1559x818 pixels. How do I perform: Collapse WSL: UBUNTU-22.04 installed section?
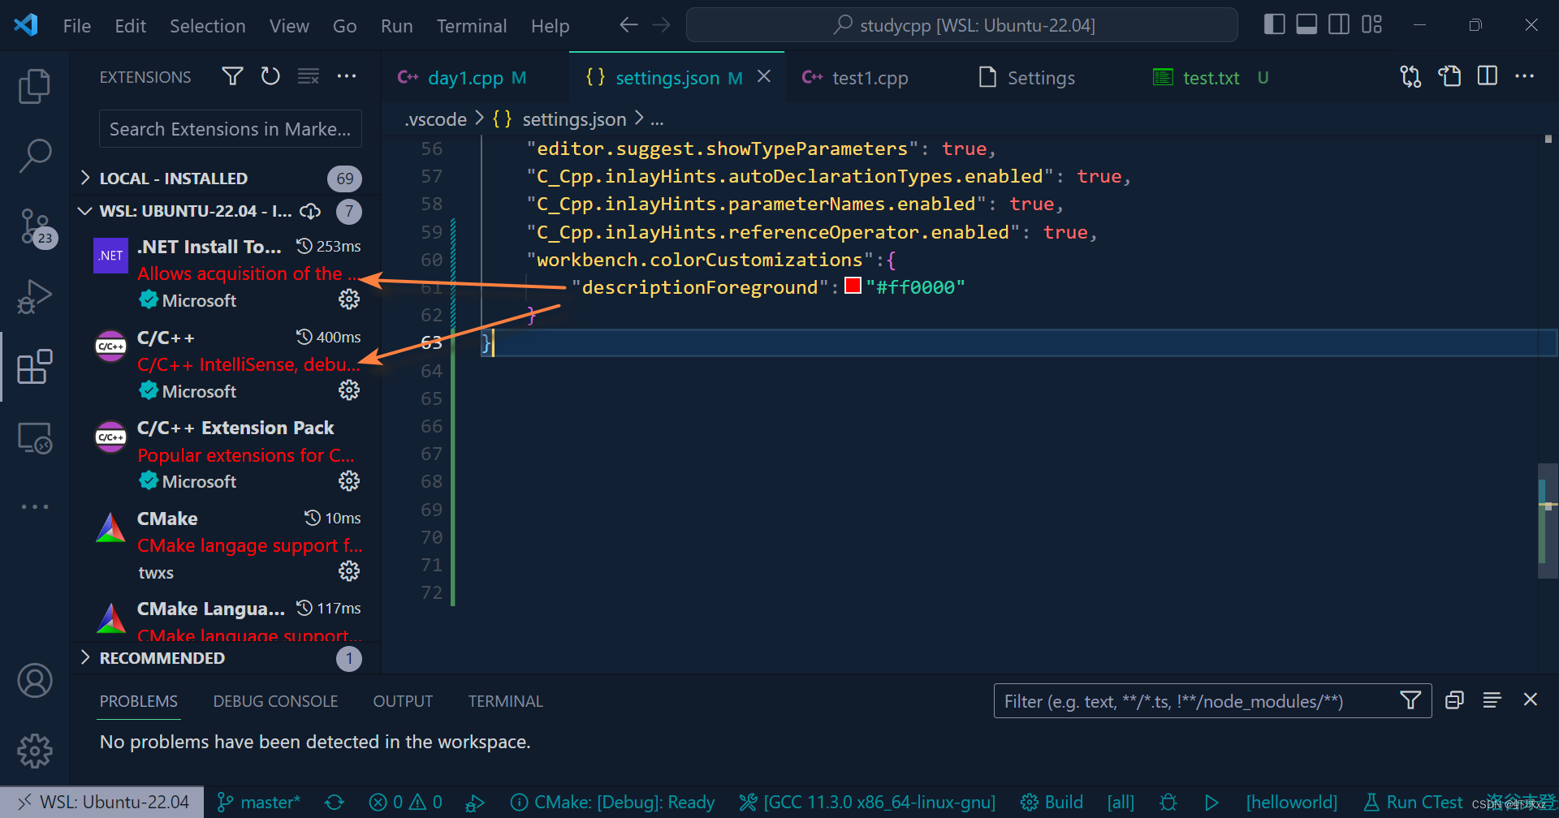pyautogui.click(x=84, y=211)
